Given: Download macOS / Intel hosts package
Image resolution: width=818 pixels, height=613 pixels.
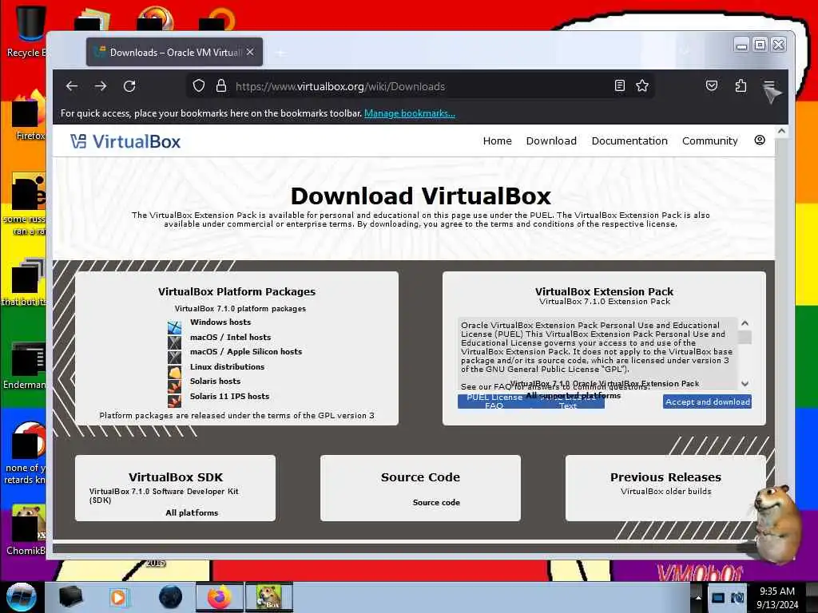Looking at the screenshot, I should [230, 338].
